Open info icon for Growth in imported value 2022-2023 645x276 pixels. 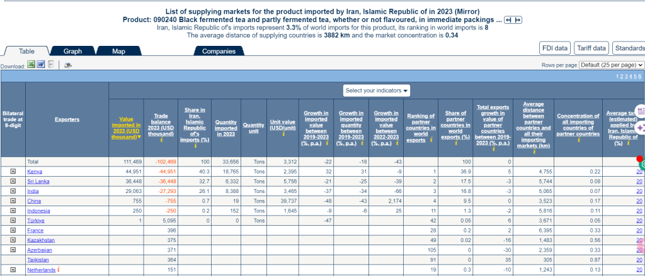[x=397, y=143]
